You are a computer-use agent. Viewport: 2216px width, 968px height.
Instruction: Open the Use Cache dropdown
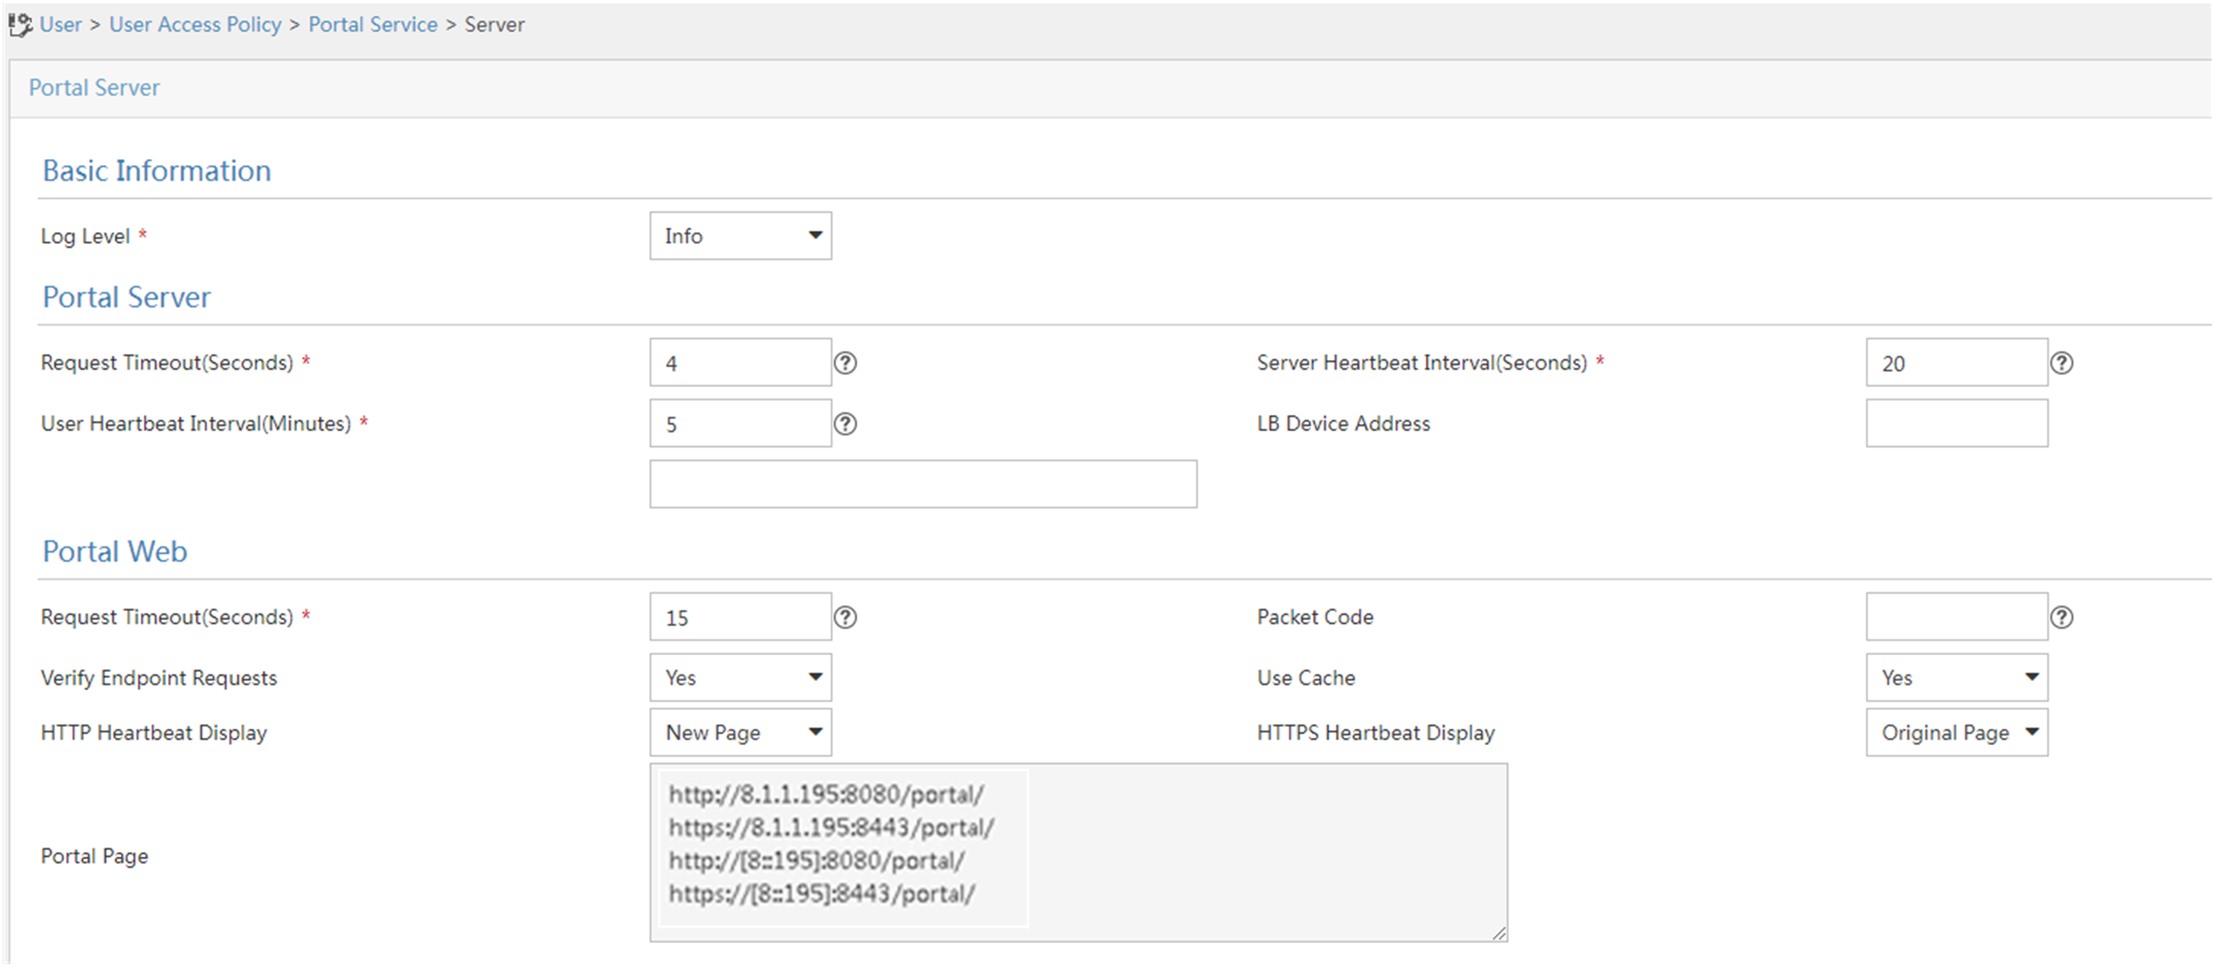[x=1957, y=678]
